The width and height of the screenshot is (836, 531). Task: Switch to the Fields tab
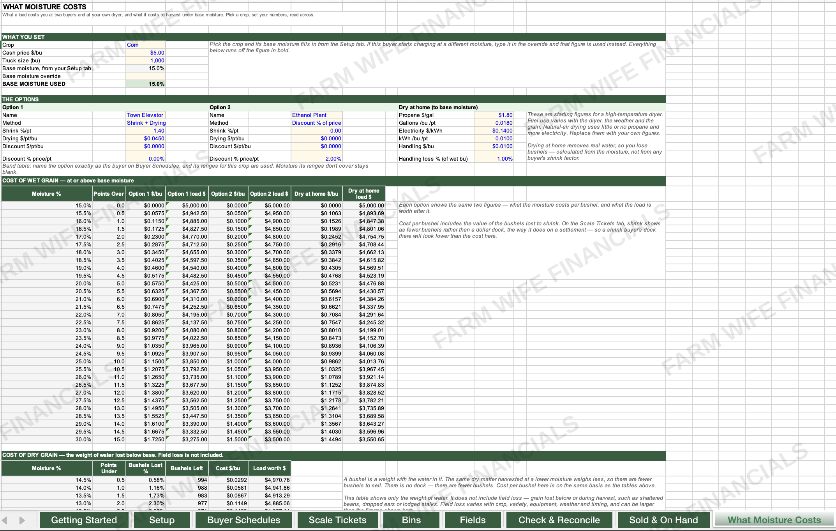[473, 520]
